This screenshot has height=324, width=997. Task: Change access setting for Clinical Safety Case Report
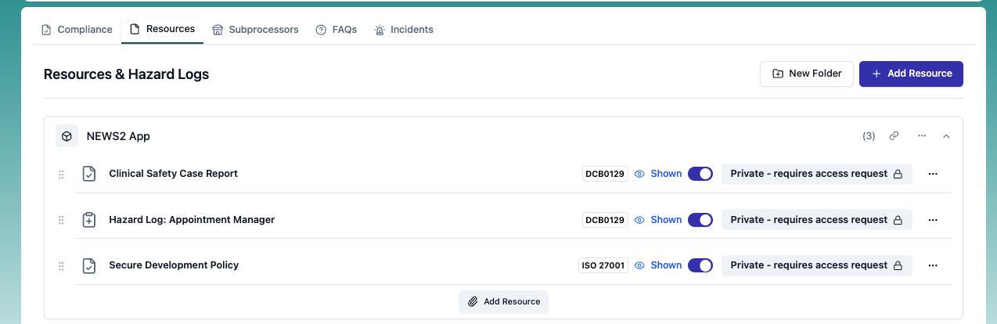click(816, 174)
